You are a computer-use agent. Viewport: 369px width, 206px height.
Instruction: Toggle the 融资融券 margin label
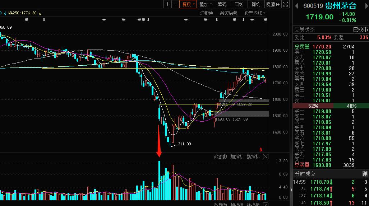click(x=229, y=13)
